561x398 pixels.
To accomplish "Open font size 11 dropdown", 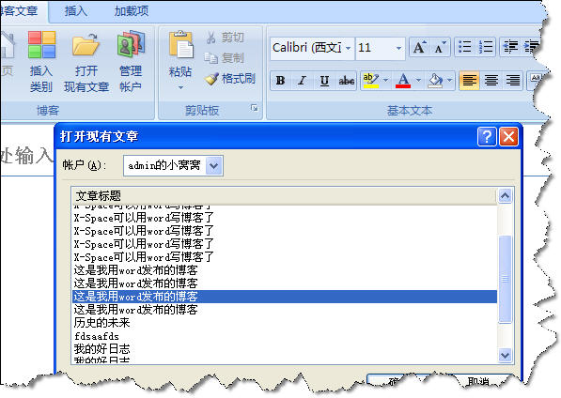I will 398,48.
